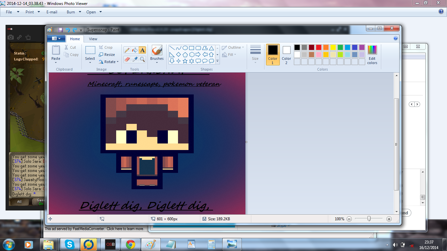Click the Rectangular selection icon

[90, 50]
